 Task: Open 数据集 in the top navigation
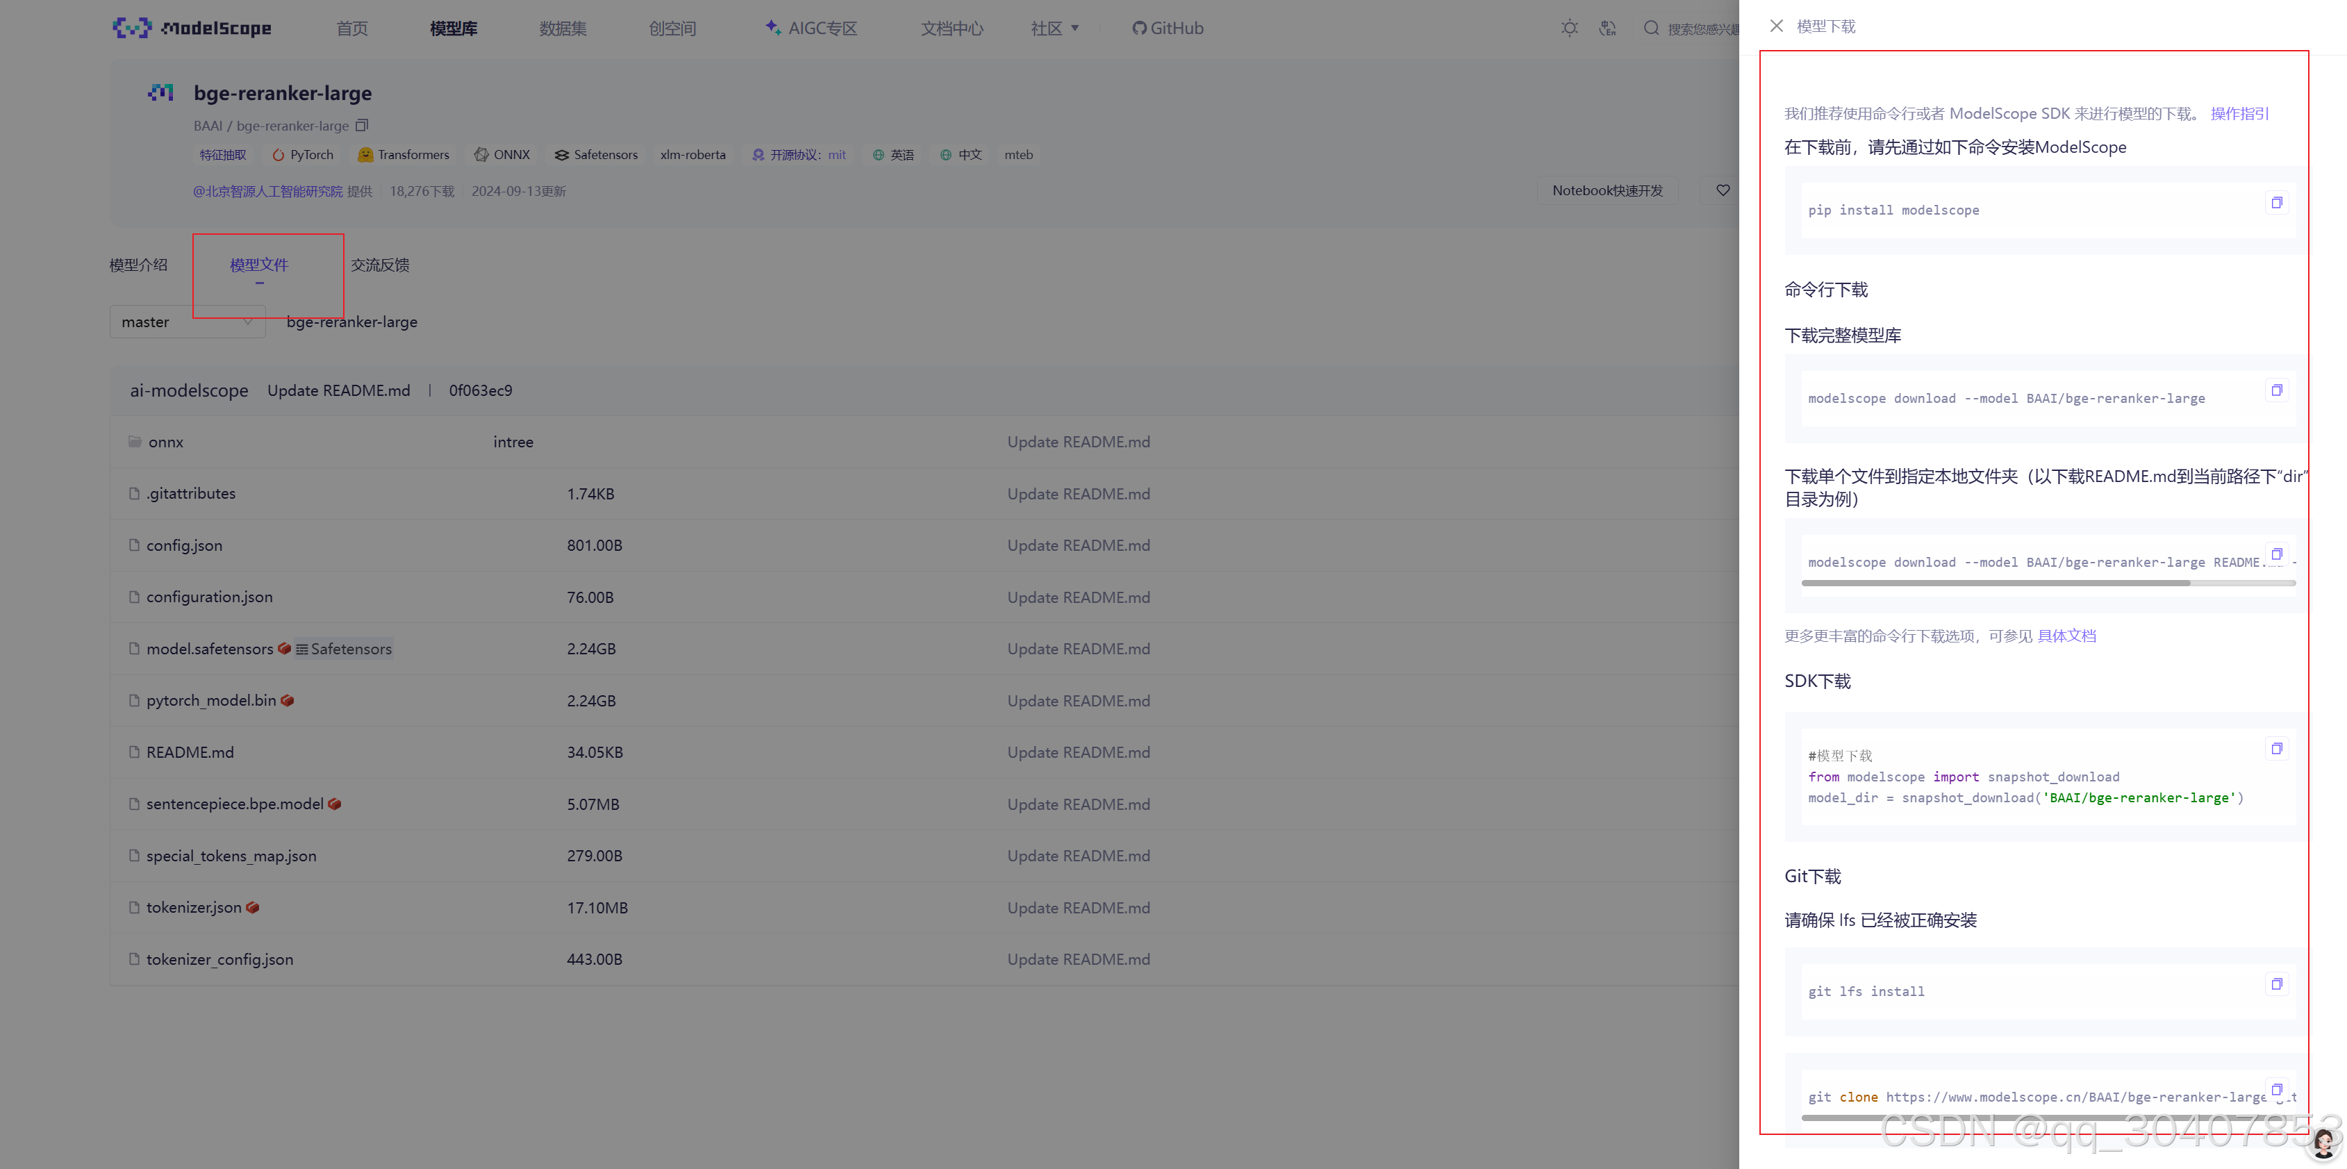(x=562, y=28)
